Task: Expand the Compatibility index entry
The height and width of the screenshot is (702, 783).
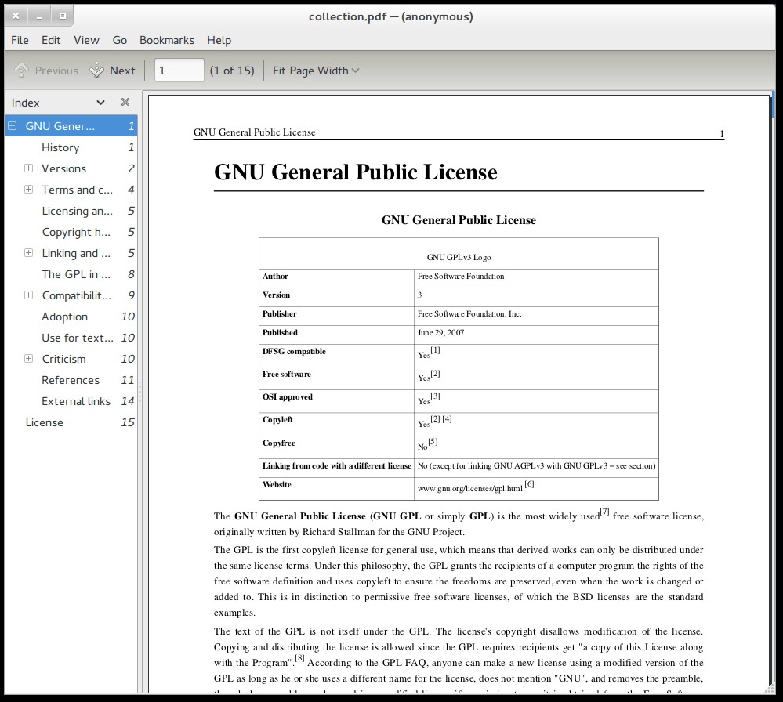Action: coord(28,295)
